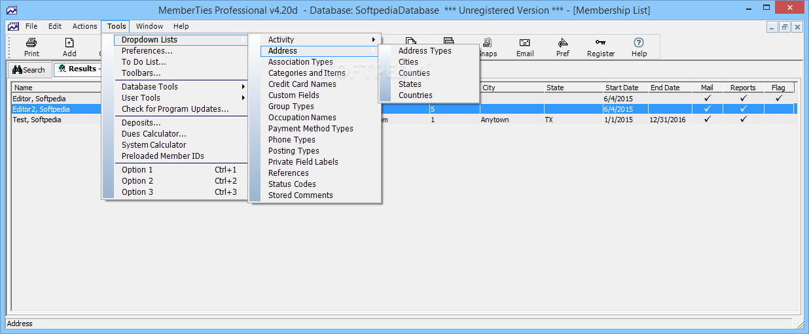809x334 pixels.
Task: Switch to the Results tab
Action: [x=78, y=69]
